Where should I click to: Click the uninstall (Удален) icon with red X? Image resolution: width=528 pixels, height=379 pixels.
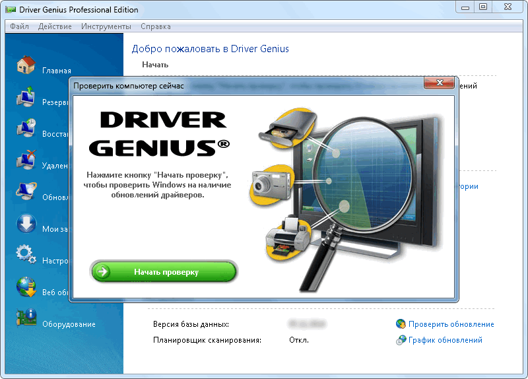pyautogui.click(x=26, y=160)
